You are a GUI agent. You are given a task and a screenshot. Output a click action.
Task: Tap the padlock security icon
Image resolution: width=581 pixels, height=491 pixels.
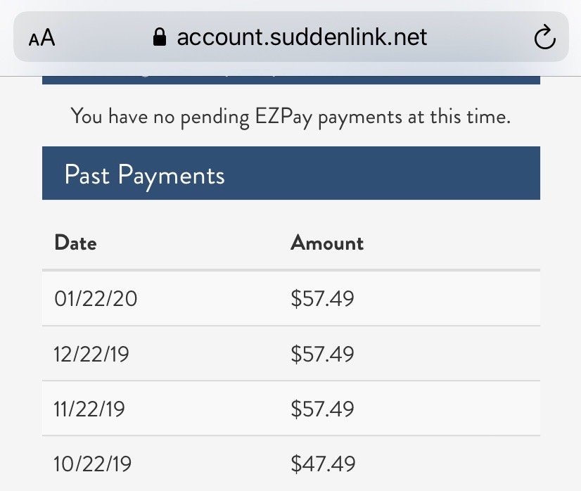point(160,37)
